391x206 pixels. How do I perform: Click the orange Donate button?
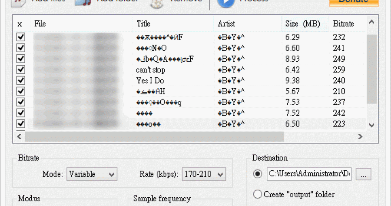tap(354, 3)
